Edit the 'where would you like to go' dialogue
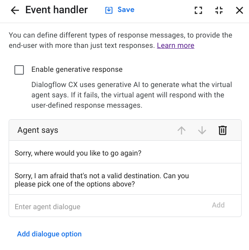The width and height of the screenshot is (249, 250). click(x=78, y=153)
